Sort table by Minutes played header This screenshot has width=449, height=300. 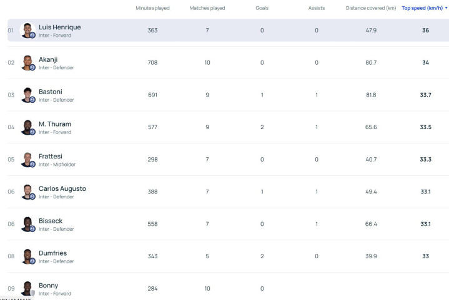coord(152,8)
